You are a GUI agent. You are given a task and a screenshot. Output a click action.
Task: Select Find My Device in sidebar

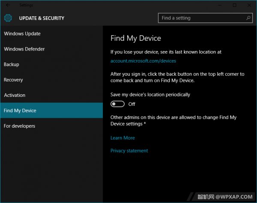tap(20, 110)
